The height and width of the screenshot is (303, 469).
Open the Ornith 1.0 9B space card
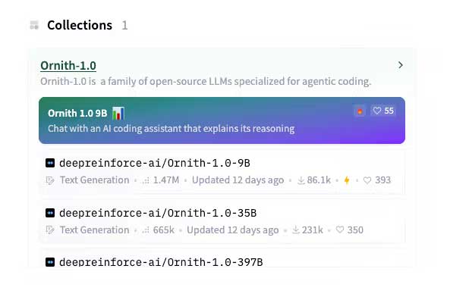point(222,120)
